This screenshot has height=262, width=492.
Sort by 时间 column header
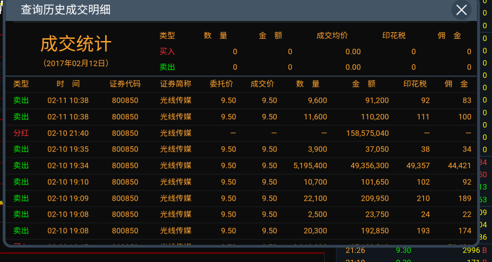tap(68, 84)
